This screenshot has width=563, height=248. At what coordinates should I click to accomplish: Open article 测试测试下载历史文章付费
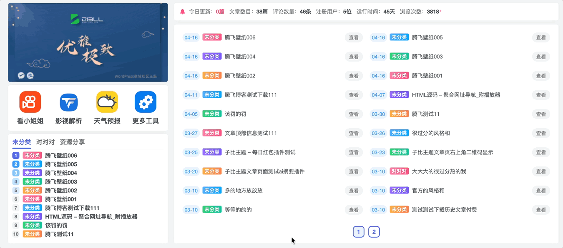(444, 210)
